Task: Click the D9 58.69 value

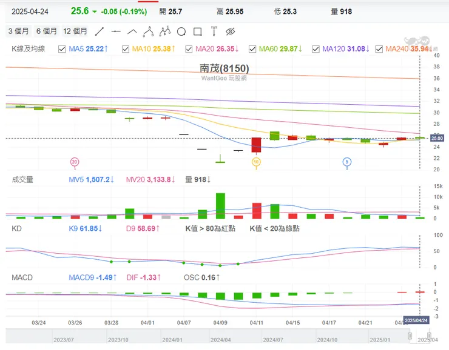Action: [x=143, y=228]
